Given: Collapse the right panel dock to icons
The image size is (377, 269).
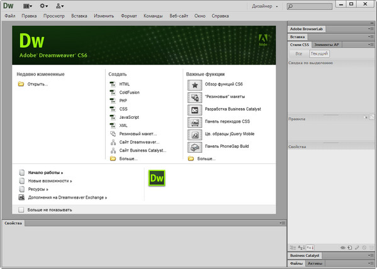Looking at the screenshot, I should pos(372,23).
